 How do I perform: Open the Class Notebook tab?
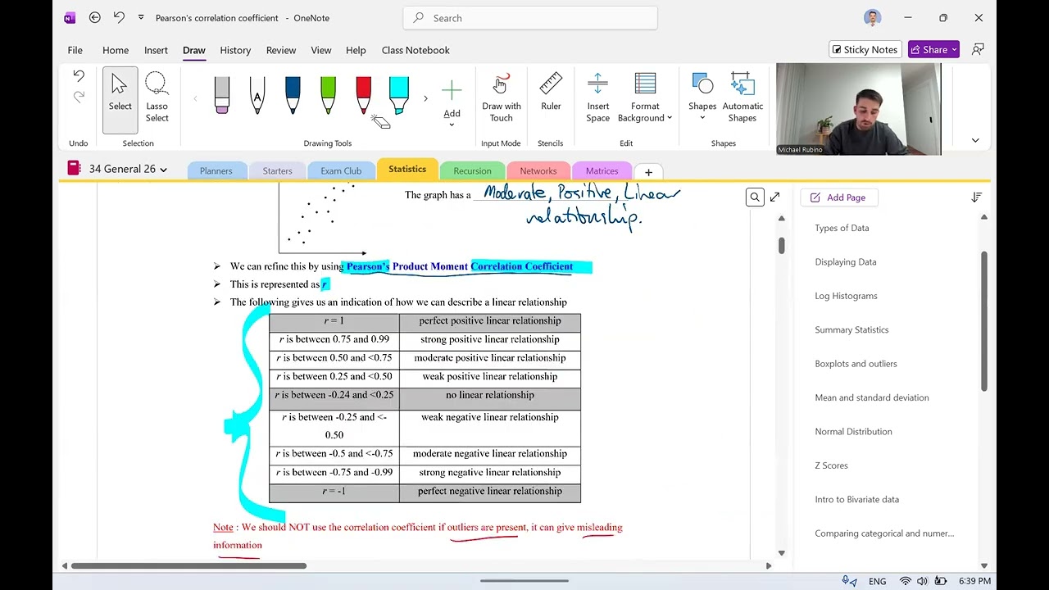pos(416,50)
